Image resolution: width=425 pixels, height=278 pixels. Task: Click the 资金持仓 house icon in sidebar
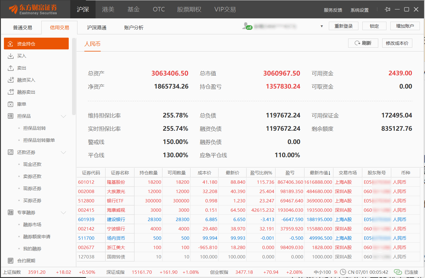tap(10, 44)
